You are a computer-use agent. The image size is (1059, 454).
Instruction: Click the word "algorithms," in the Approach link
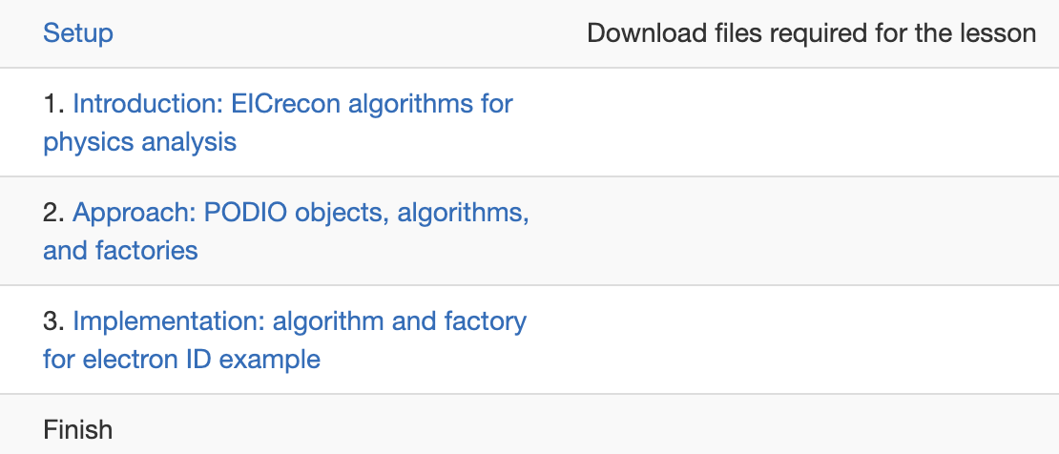tap(463, 212)
